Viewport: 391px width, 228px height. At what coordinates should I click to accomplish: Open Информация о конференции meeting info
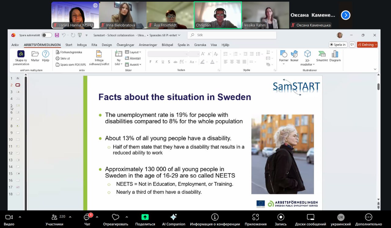215,217
